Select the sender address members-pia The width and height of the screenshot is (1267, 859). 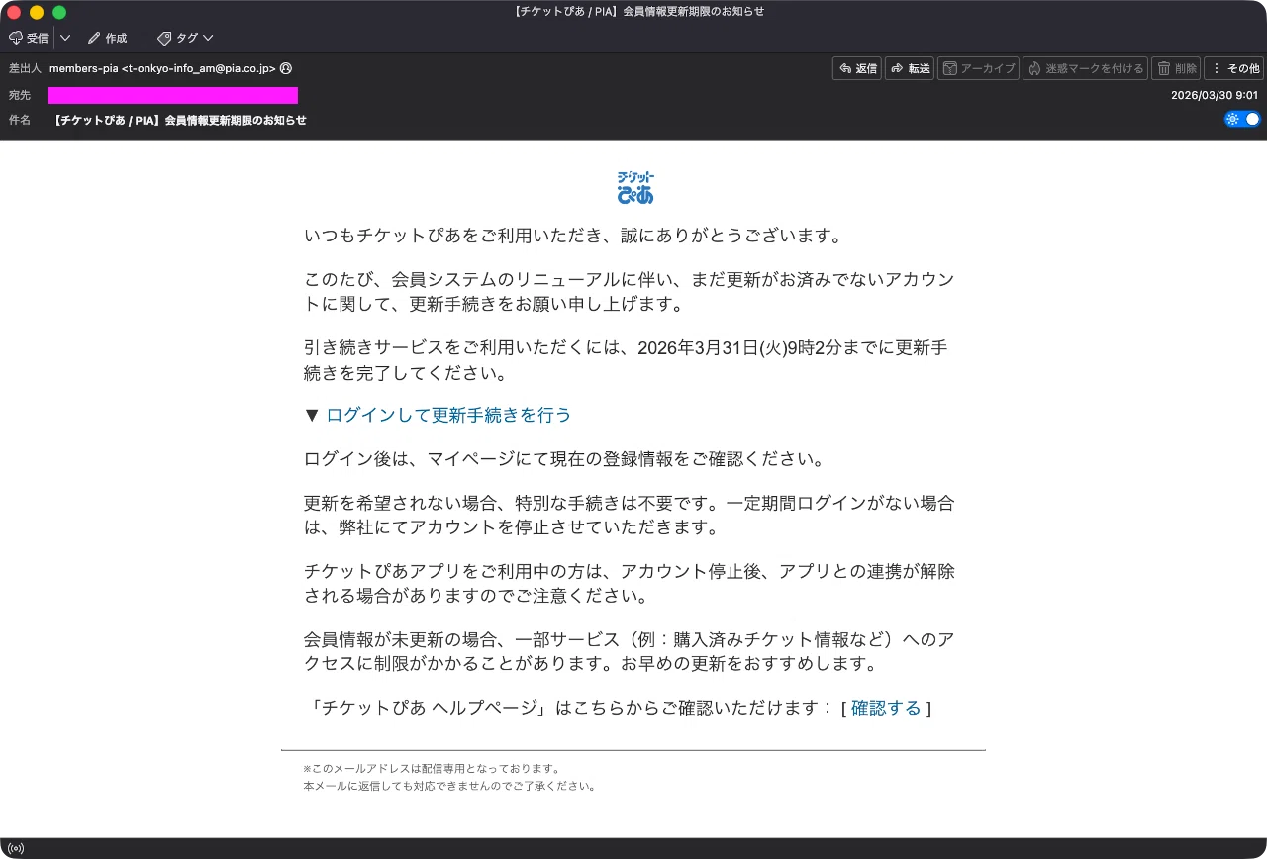(x=162, y=68)
